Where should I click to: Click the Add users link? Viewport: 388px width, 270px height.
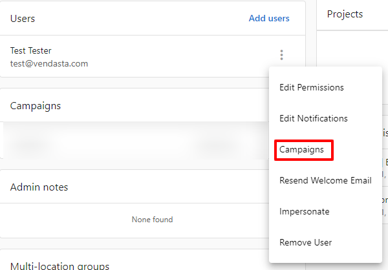click(269, 18)
